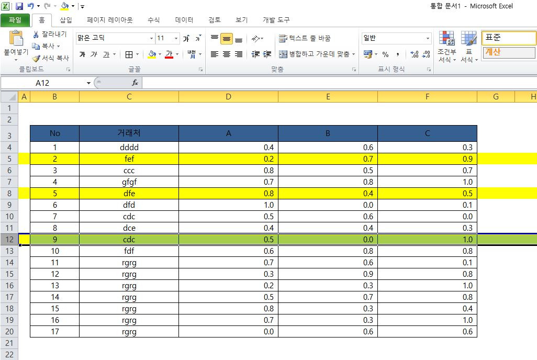Apply accounting number format icon
This screenshot has width=537, height=360.
[368, 54]
